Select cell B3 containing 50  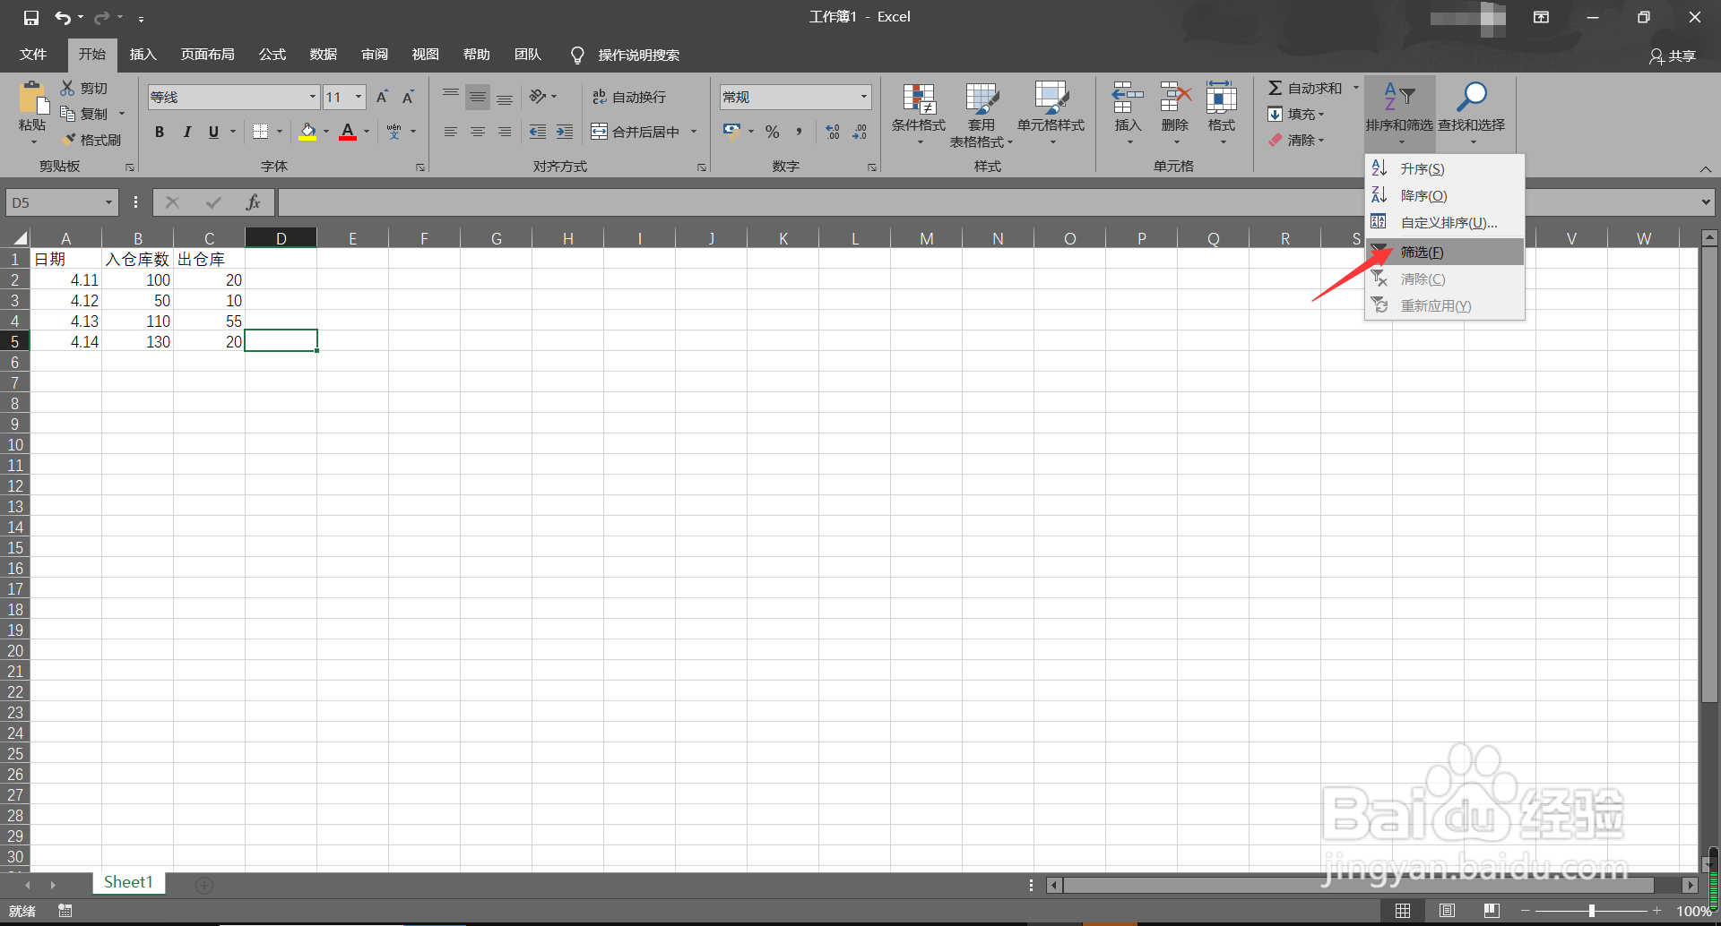point(138,301)
